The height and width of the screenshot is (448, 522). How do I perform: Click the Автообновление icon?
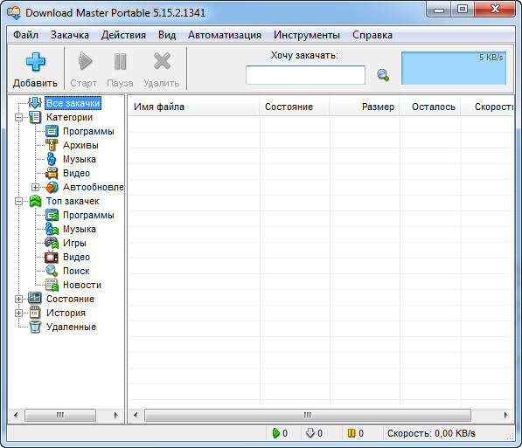[52, 187]
